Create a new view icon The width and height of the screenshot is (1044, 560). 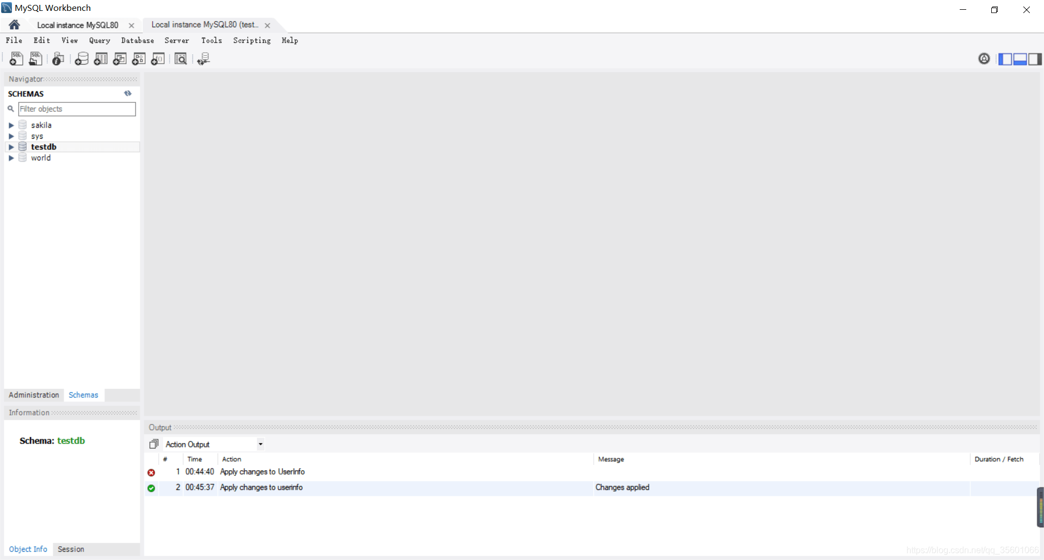(x=120, y=59)
